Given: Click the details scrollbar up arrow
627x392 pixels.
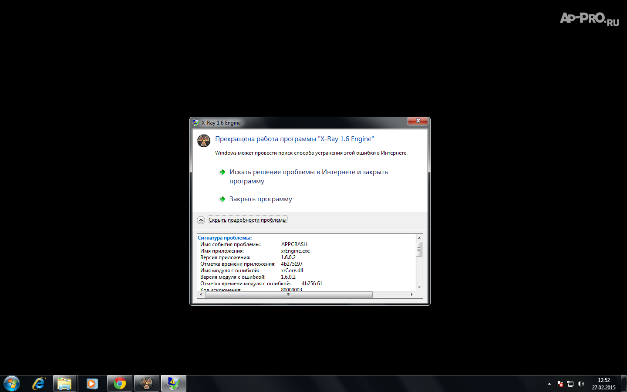Looking at the screenshot, I should pos(419,238).
